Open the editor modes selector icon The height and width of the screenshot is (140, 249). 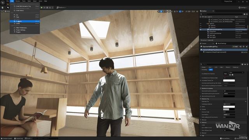tap(8, 7)
